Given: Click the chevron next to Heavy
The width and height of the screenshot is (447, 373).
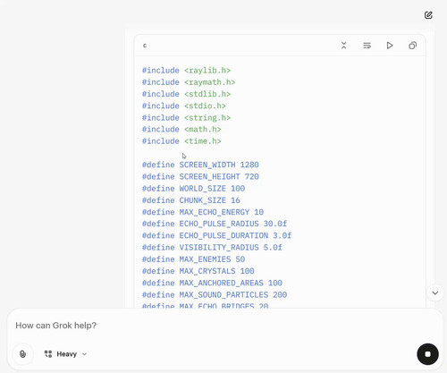Looking at the screenshot, I should (x=84, y=354).
